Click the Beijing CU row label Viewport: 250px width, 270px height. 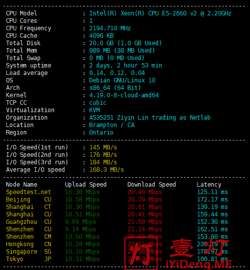pos(29,200)
